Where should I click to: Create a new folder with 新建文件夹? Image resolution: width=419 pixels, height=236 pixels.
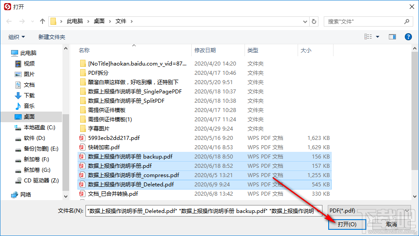51,37
